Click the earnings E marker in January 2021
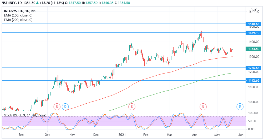 point(131,107)
